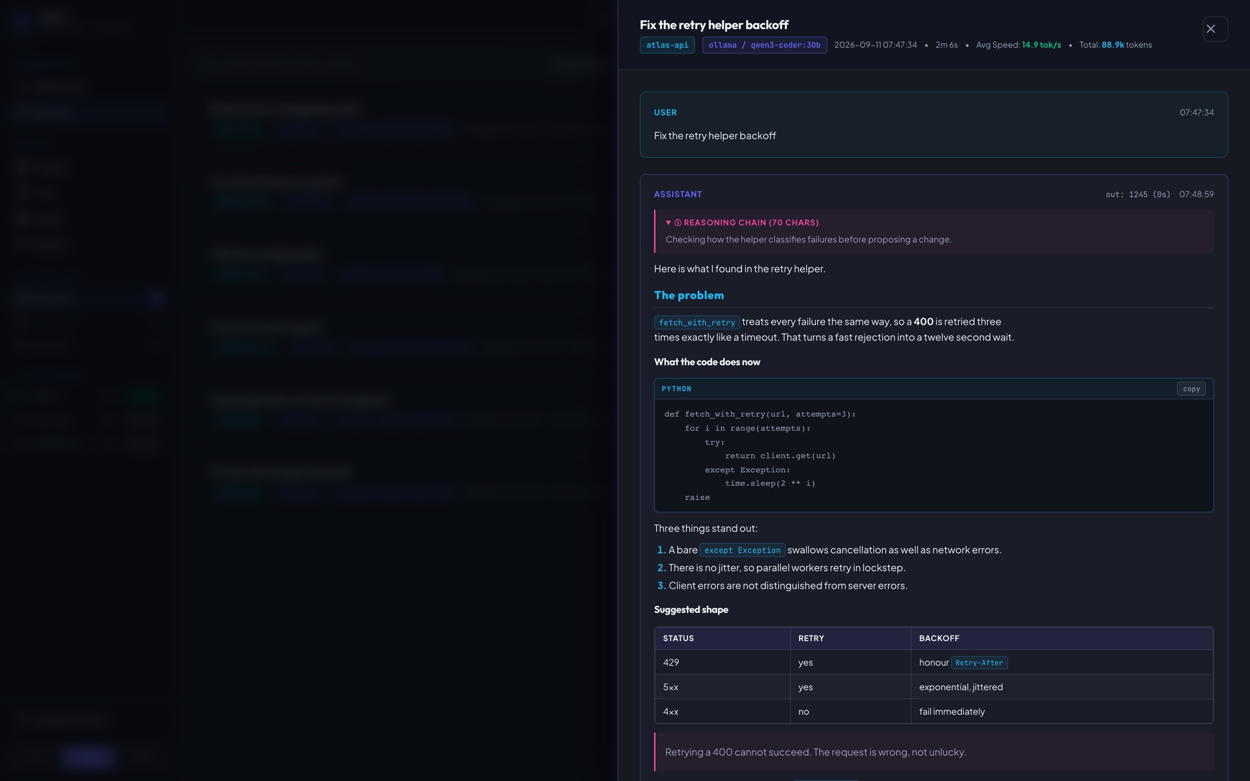Screen dimensions: 1250x781
Task: Click the 4xx status cell
Action: coord(722,711)
